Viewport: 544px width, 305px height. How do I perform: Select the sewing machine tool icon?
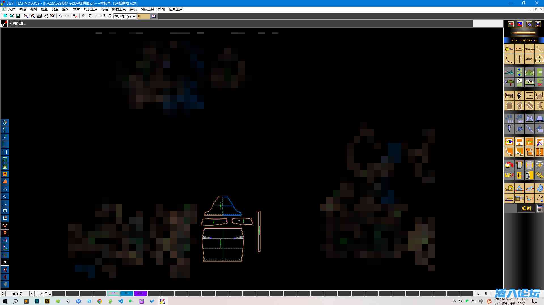coord(509,95)
